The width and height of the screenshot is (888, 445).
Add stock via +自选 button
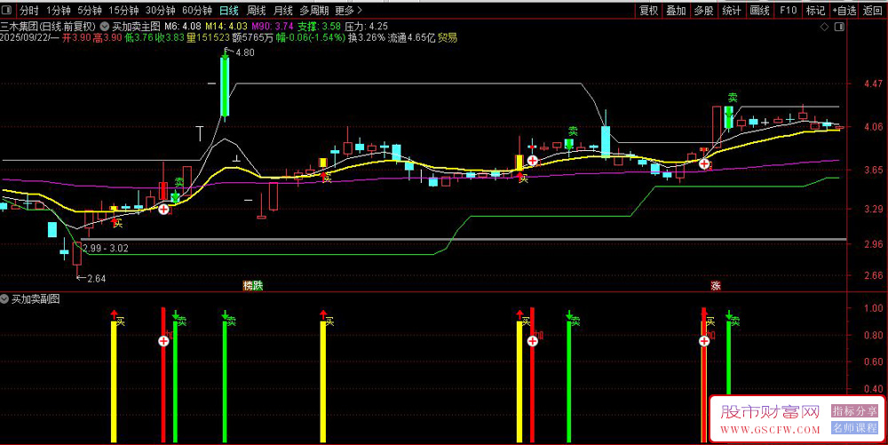point(844,10)
